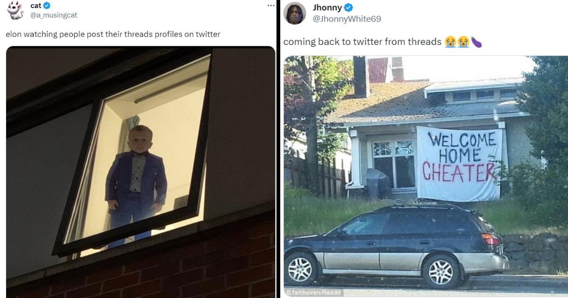Open the @a_musingcat handle link
This screenshot has height=298, width=568.
pyautogui.click(x=53, y=15)
